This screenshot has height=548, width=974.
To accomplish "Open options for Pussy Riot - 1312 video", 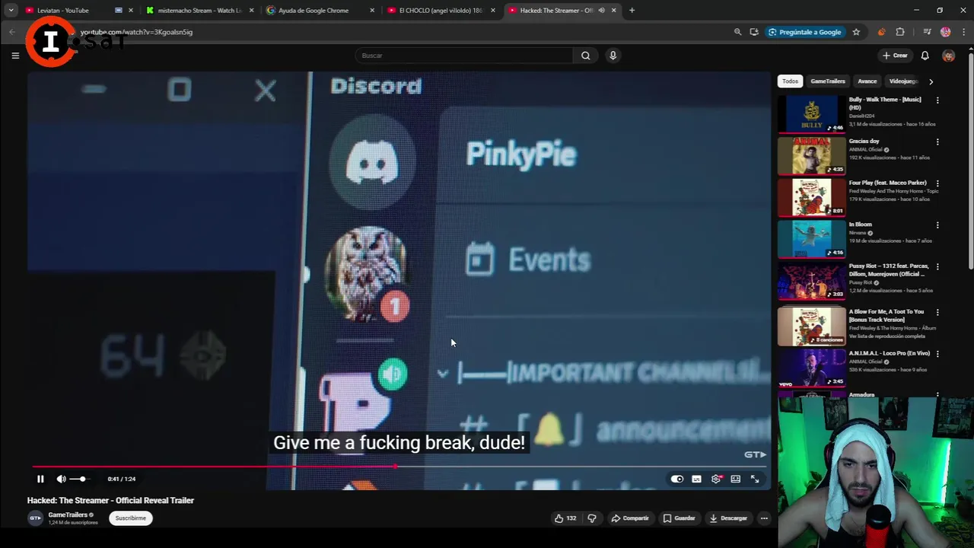I will click(937, 266).
